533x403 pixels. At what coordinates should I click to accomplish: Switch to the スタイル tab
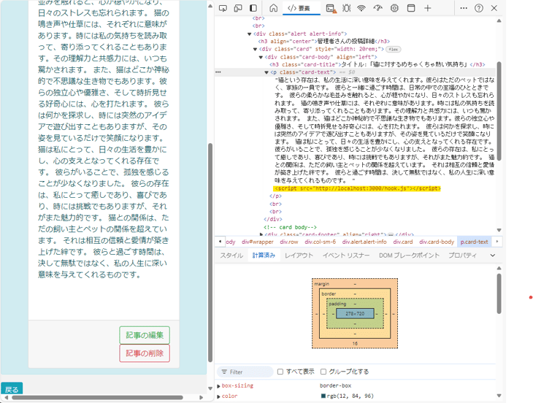tap(231, 256)
